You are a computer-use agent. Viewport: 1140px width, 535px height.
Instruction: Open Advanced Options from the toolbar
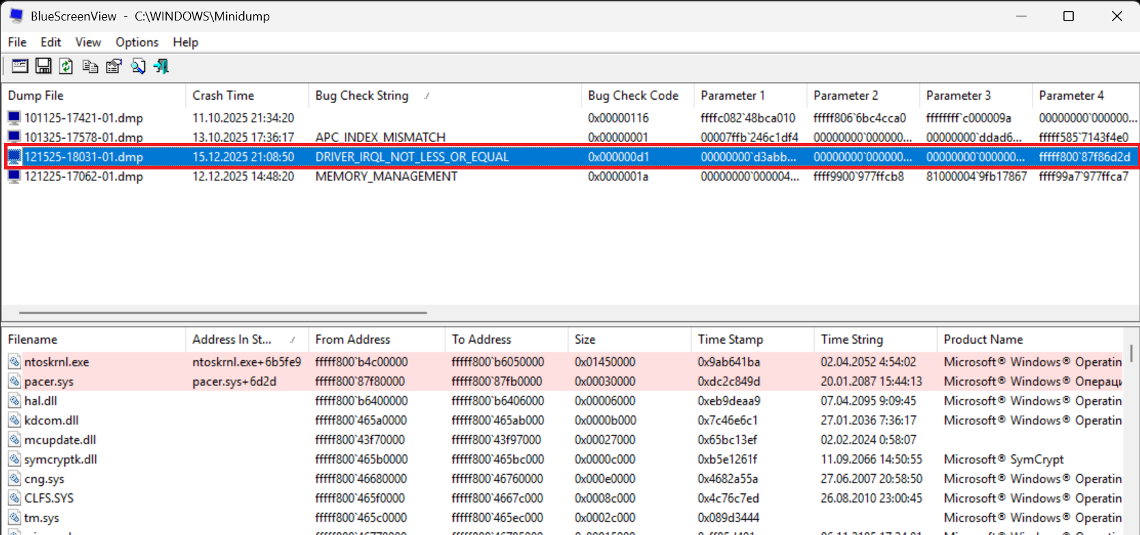tap(20, 66)
